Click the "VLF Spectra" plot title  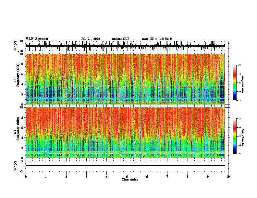click(37, 39)
